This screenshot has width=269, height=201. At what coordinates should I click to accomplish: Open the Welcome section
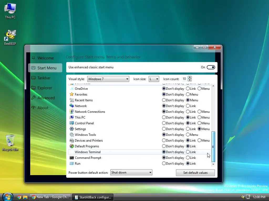click(x=45, y=58)
